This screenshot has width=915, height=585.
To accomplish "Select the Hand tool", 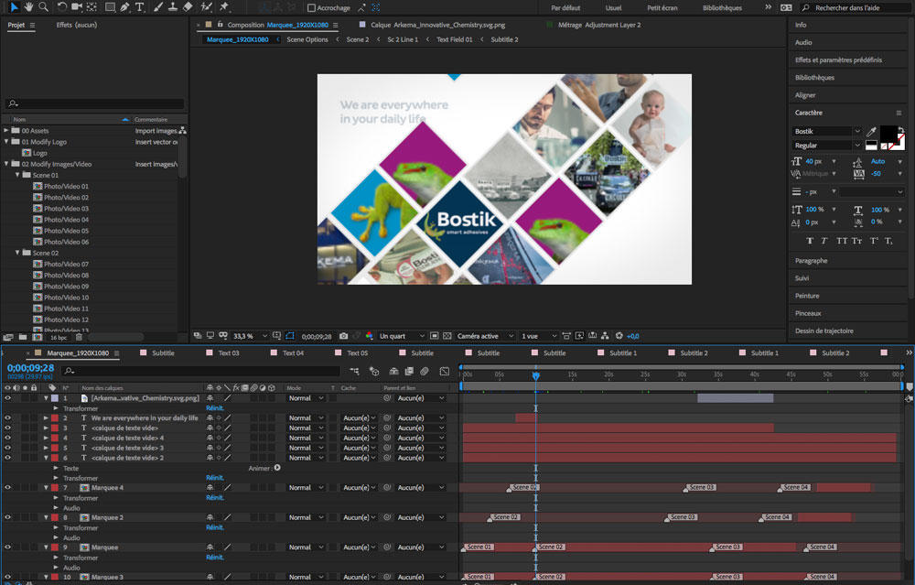I will (28, 7).
